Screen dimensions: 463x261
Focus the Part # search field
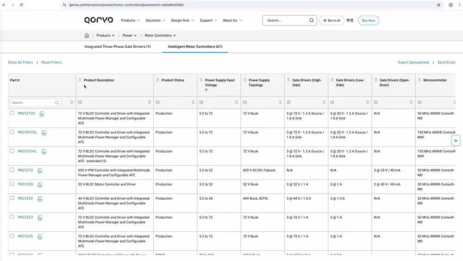[36, 102]
